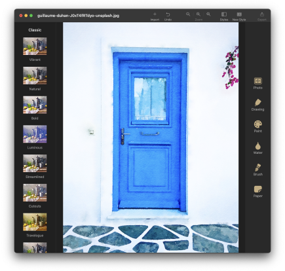Image resolution: width=285 pixels, height=271 pixels.
Task: Zoom to fit with middle magnifier
Action: coord(199,14)
